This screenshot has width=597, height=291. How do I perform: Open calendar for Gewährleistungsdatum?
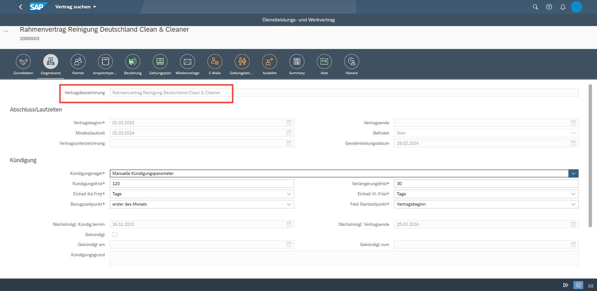pos(573,143)
